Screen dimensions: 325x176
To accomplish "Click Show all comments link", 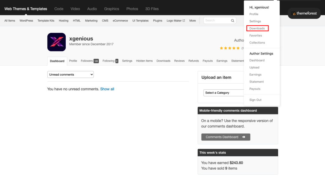I will tap(107, 89).
